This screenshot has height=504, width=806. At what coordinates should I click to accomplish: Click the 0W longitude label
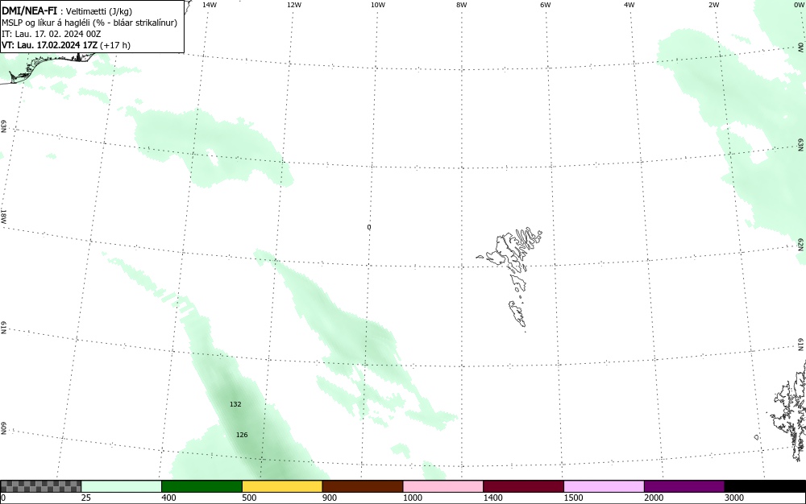tap(799, 5)
